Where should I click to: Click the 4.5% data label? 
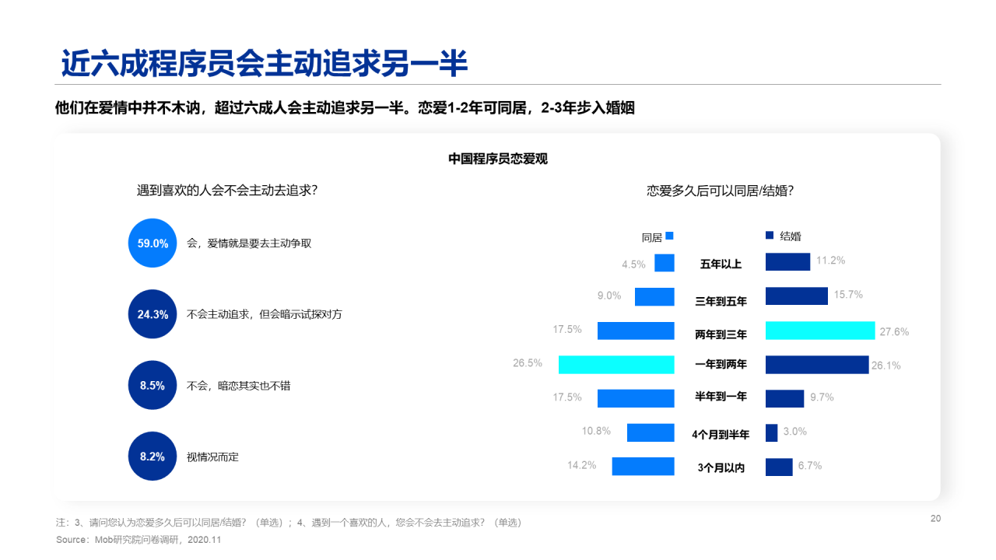tap(633, 264)
